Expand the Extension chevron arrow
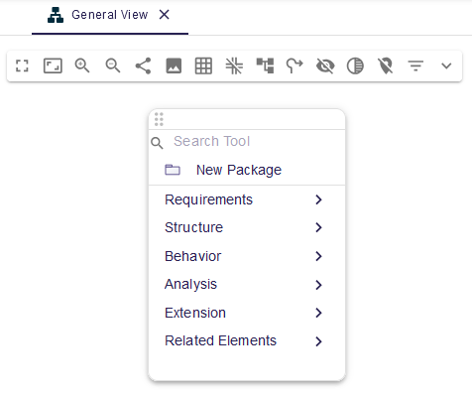The image size is (472, 396). pos(318,313)
